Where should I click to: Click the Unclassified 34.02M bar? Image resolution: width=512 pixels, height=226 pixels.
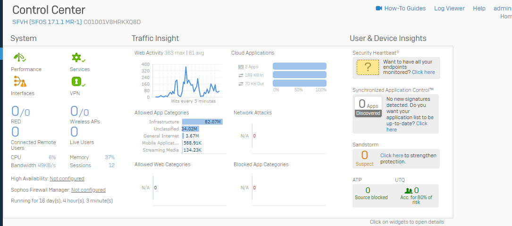[x=190, y=129]
